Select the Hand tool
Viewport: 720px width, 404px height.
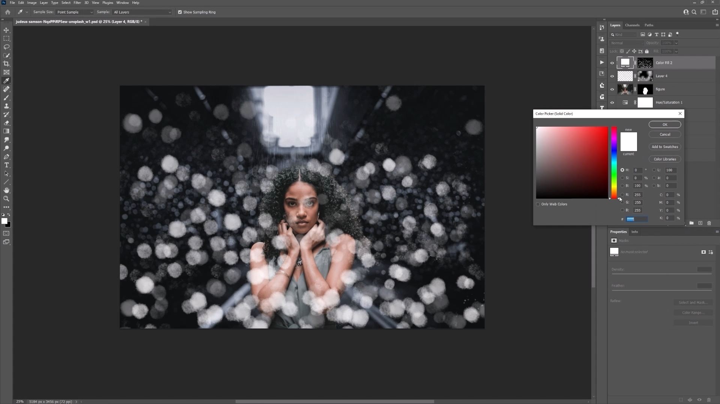6,190
